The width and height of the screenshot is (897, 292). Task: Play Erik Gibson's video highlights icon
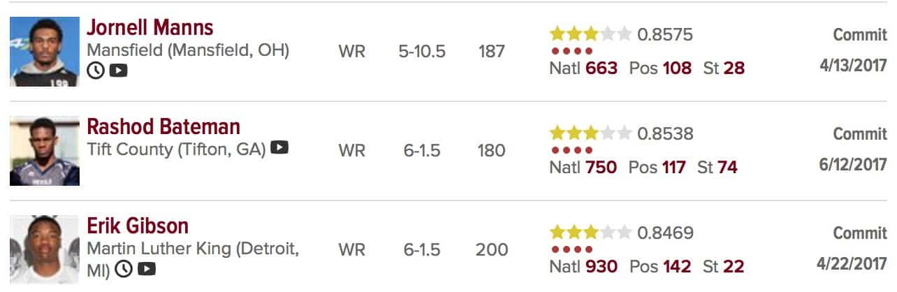147,268
